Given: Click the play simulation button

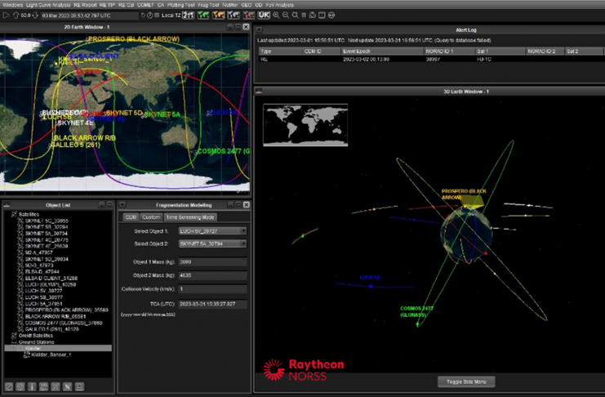Looking at the screenshot, I should (x=7, y=15).
